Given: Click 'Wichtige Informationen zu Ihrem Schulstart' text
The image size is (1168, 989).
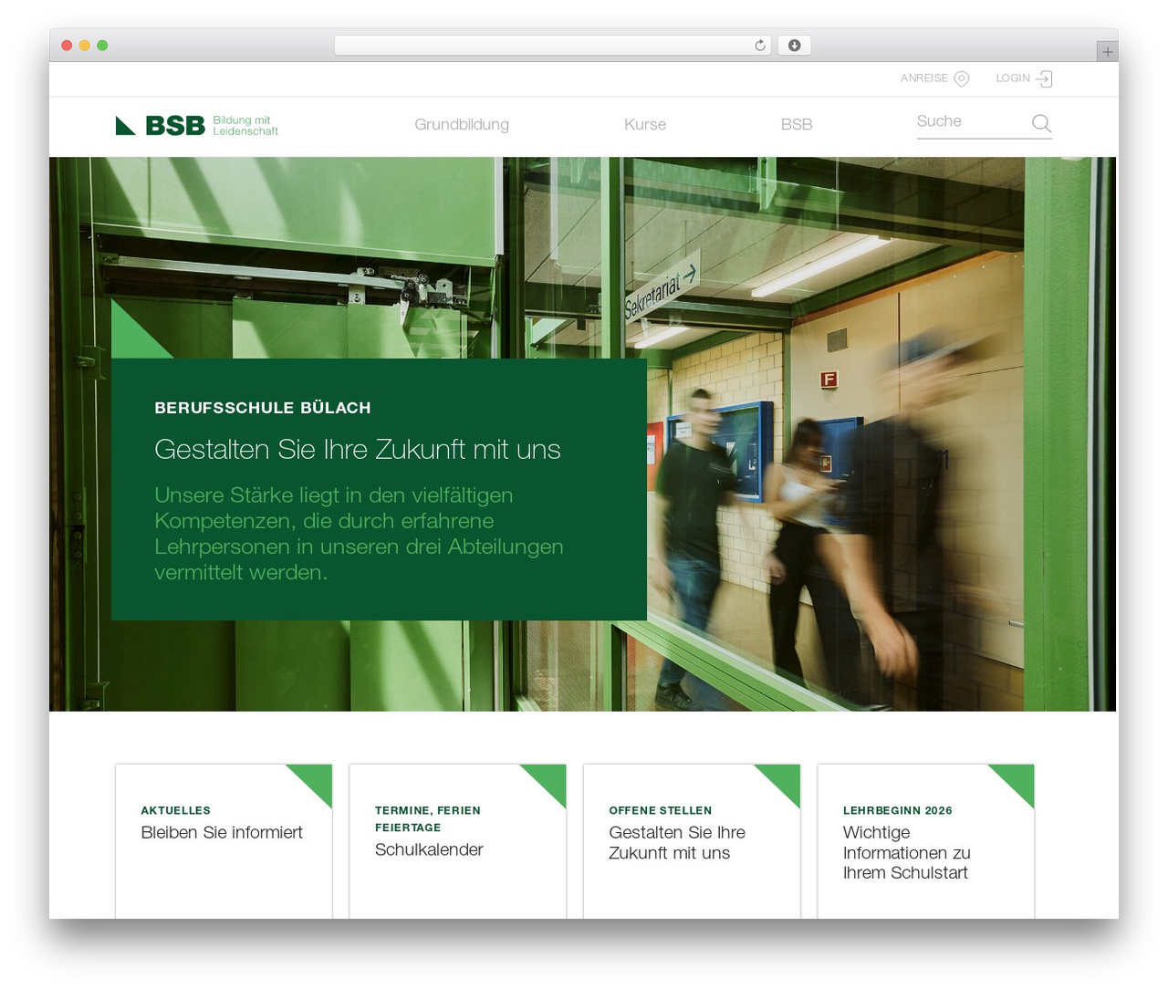Looking at the screenshot, I should [x=907, y=853].
